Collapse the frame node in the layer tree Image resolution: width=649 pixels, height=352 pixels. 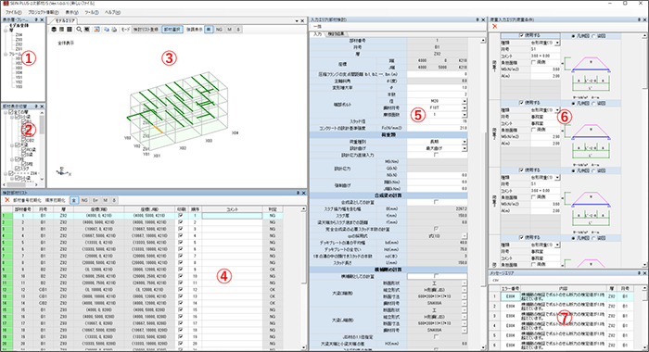[x=6, y=54]
